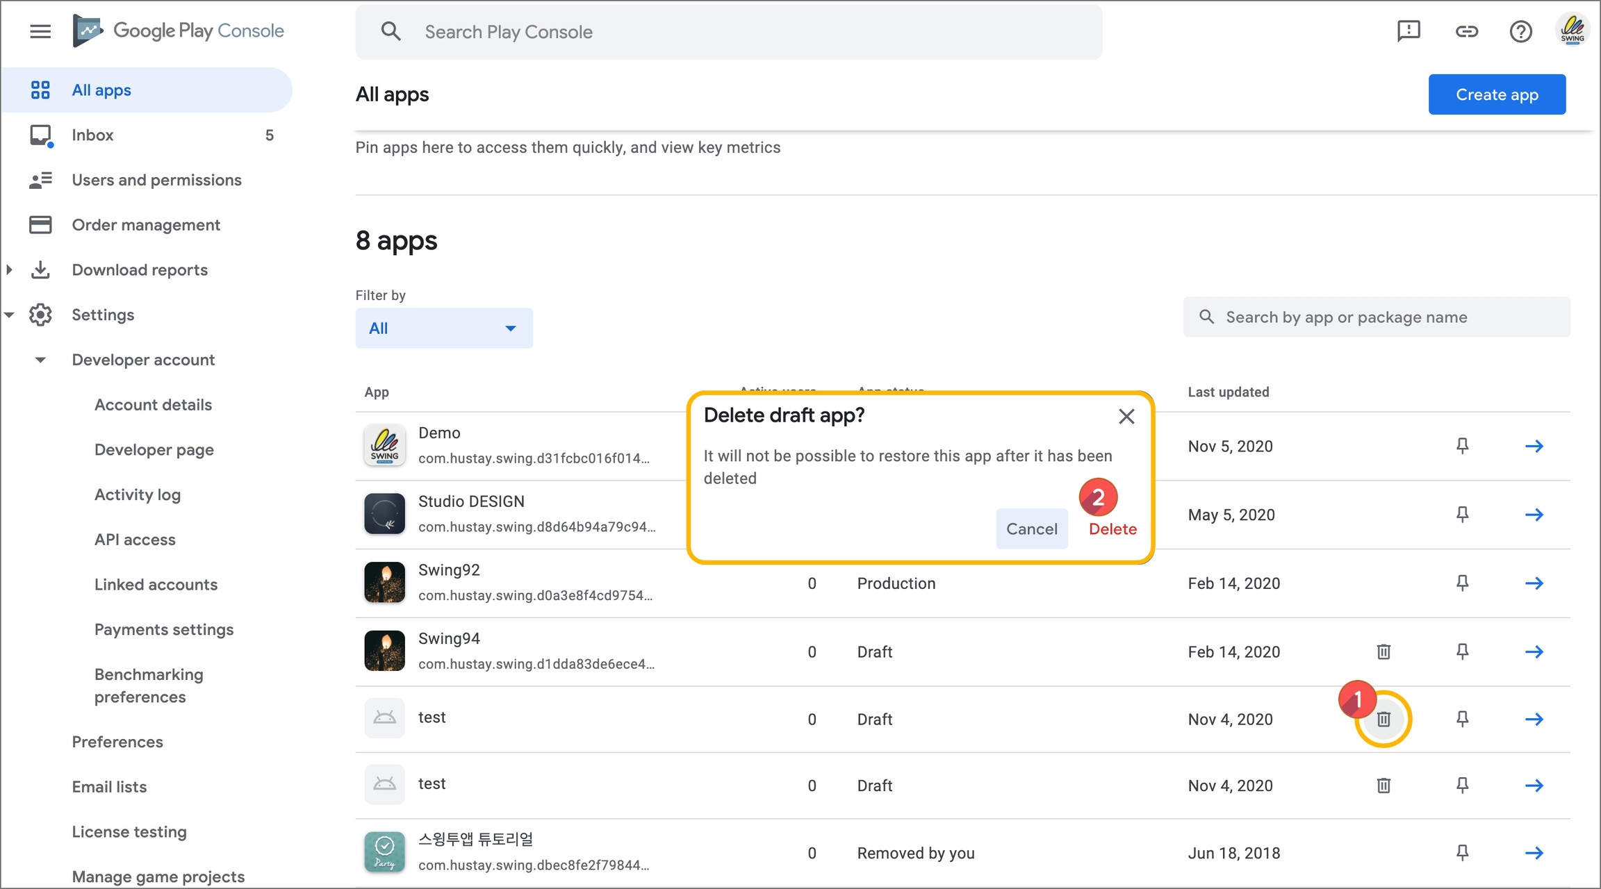Open the hamburger navigation menu
Viewport: 1601px width, 889px height.
[x=40, y=31]
